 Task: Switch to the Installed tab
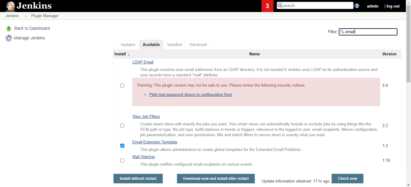coord(174,44)
